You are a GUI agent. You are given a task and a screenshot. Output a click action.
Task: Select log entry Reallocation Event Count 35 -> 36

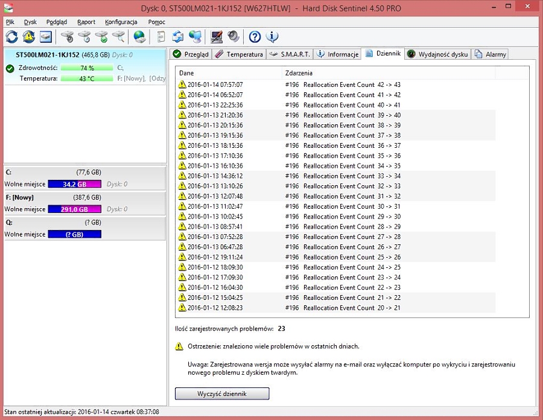coord(336,156)
